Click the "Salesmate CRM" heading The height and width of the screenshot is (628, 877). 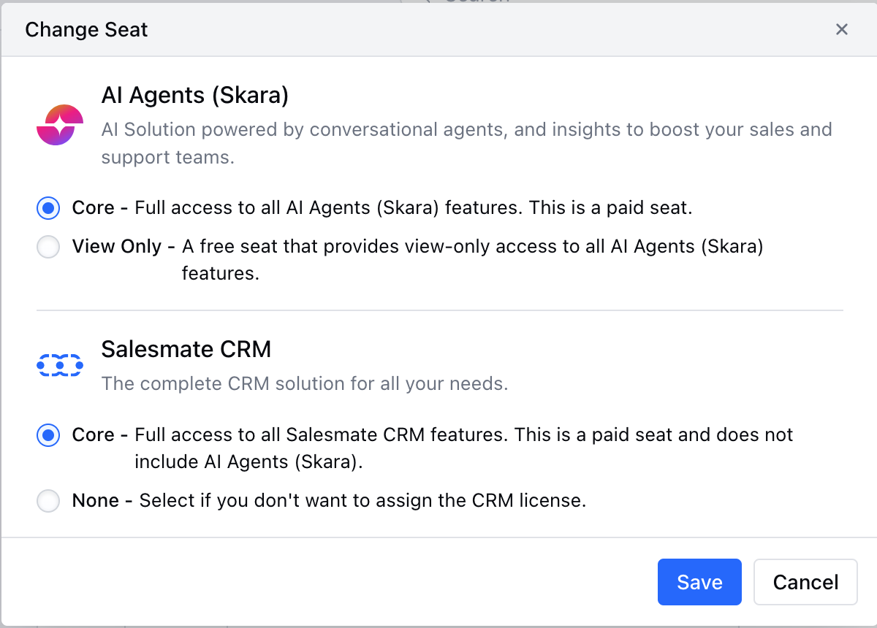click(x=186, y=349)
